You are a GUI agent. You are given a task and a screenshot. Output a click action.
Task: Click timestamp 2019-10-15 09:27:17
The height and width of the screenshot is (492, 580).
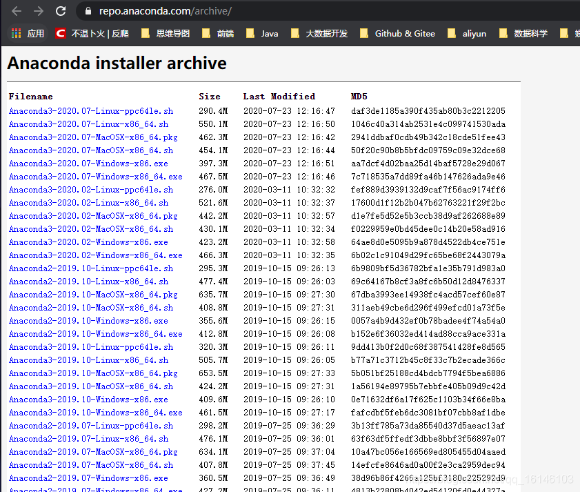click(289, 413)
